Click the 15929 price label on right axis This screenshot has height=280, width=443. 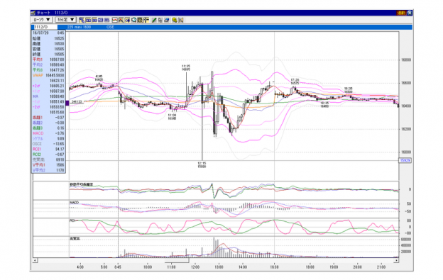point(405,160)
